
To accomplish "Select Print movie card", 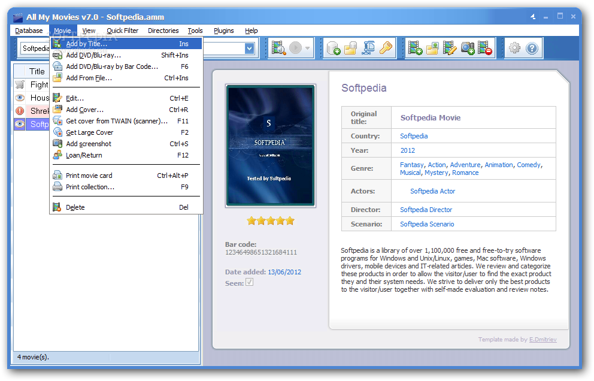I will [x=126, y=176].
